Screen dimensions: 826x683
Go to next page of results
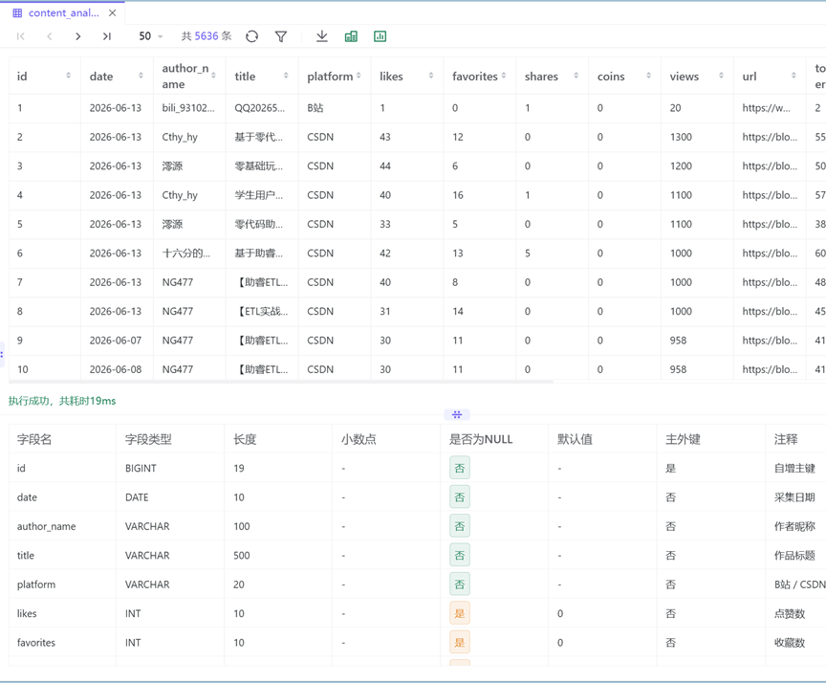pyautogui.click(x=78, y=36)
